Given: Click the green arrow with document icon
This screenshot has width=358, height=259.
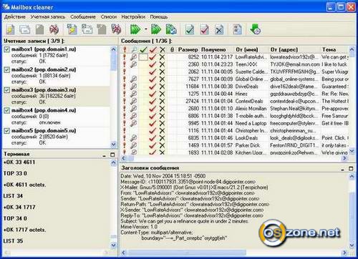Looking at the screenshot, I should click(171, 29).
